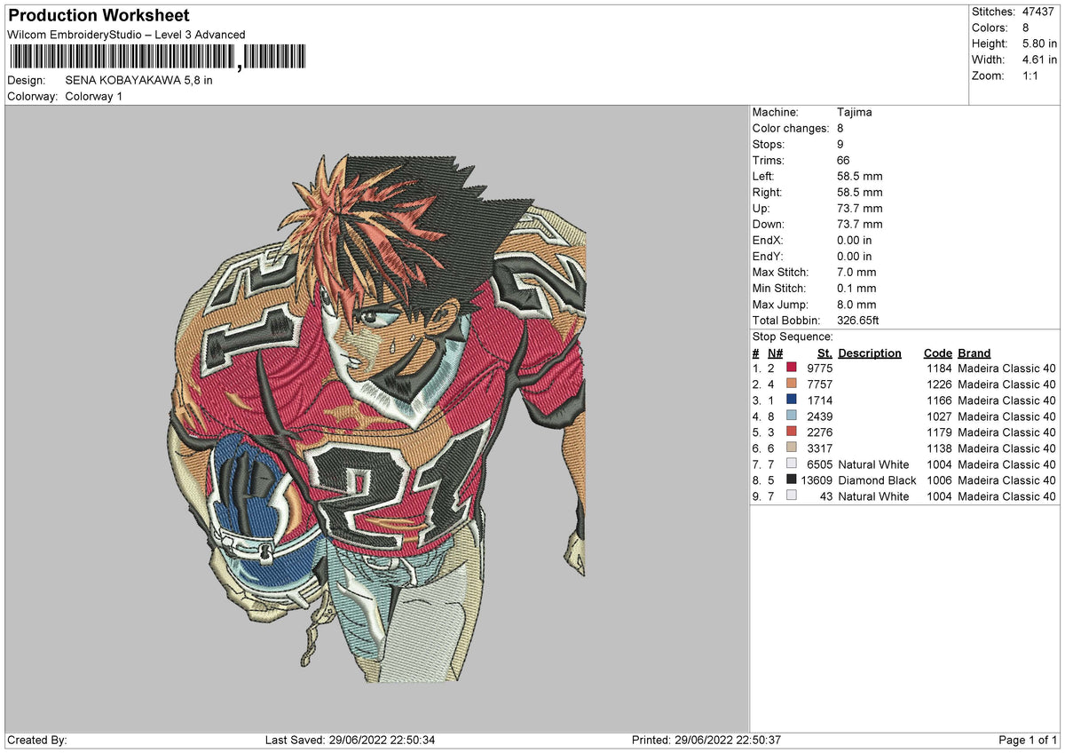The image size is (1065, 753).
Task: Click the red swatch for code 1184
Action: [792, 369]
